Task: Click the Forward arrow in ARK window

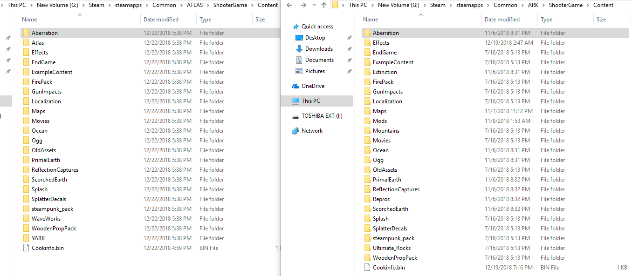Action: tap(303, 5)
